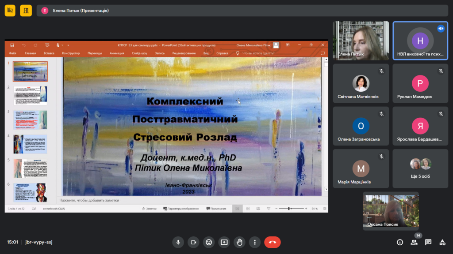The image size is (453, 254).
Task: Open the activities shapes icon
Action: (442, 242)
